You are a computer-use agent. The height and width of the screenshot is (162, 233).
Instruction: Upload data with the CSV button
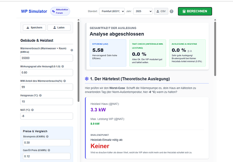[161, 11]
